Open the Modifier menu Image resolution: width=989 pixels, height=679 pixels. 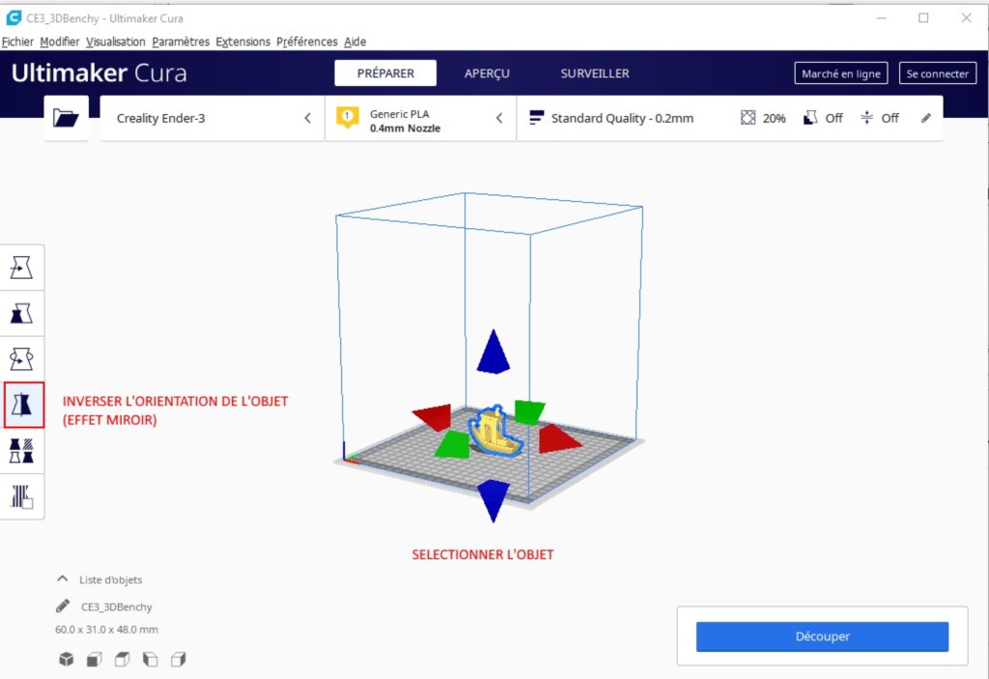[59, 42]
